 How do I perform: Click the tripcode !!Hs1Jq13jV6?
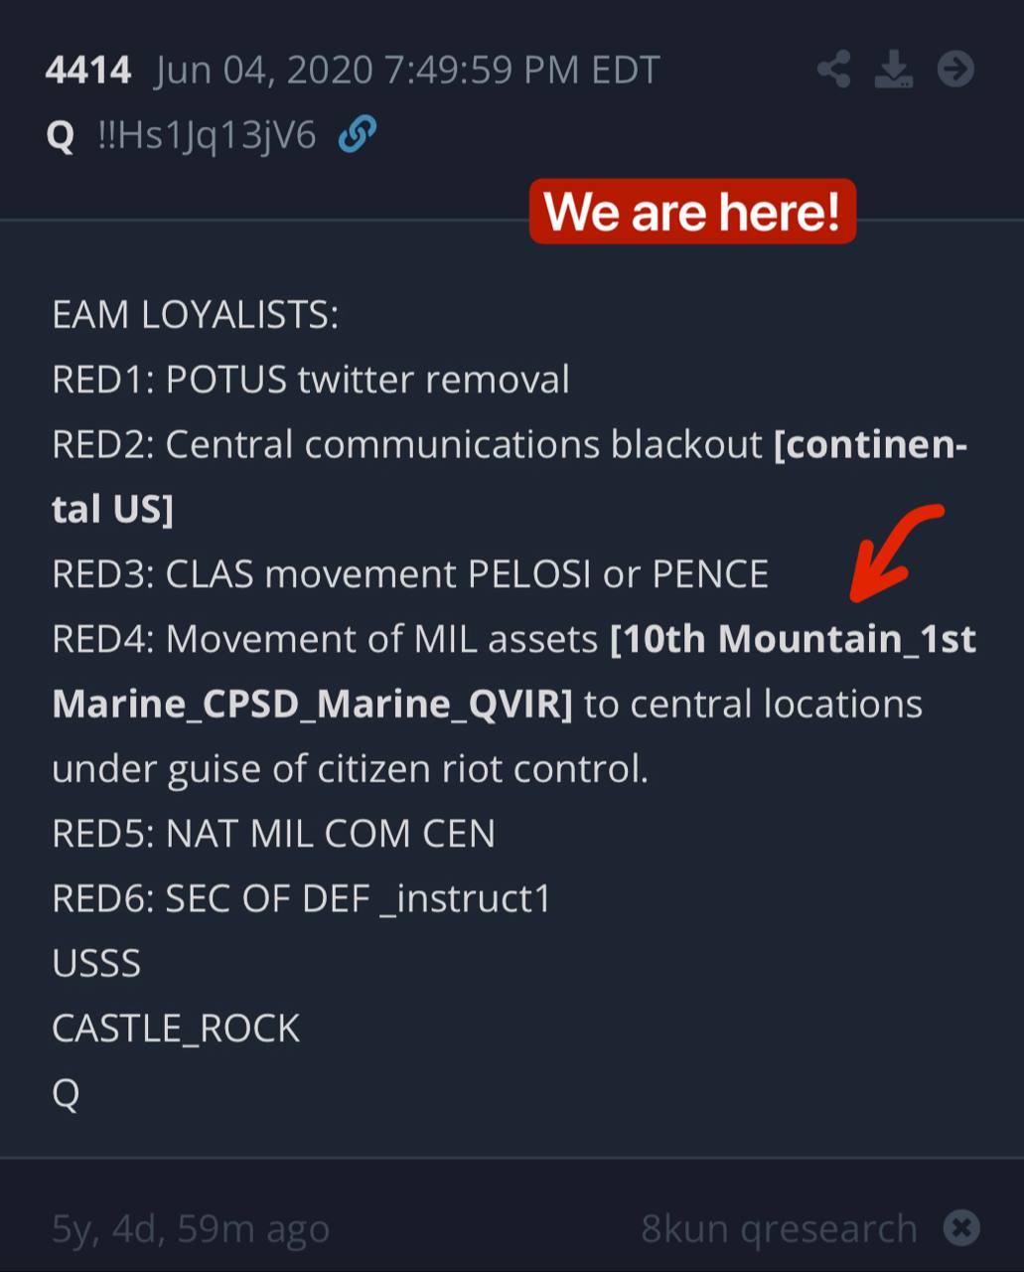(x=207, y=134)
